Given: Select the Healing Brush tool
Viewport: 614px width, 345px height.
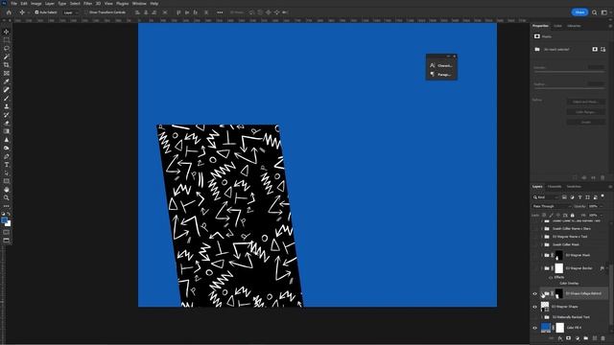Looking at the screenshot, I should pos(7,90).
